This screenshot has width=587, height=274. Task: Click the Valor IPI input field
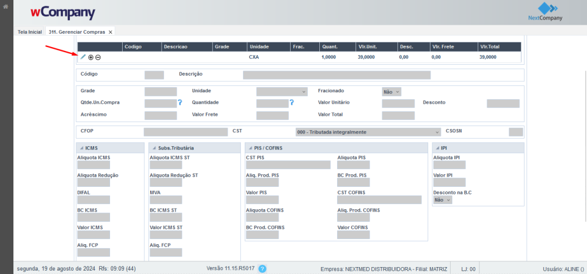pos(449,182)
